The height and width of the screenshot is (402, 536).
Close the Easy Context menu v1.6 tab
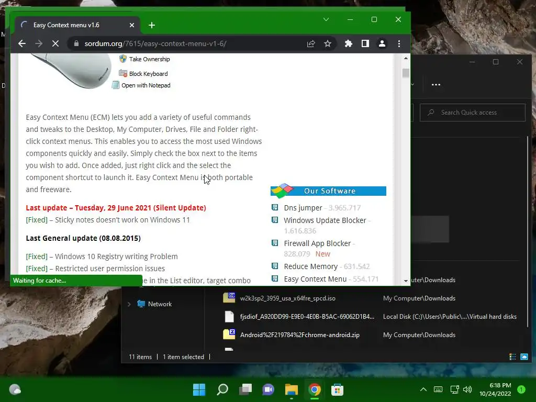click(x=132, y=25)
